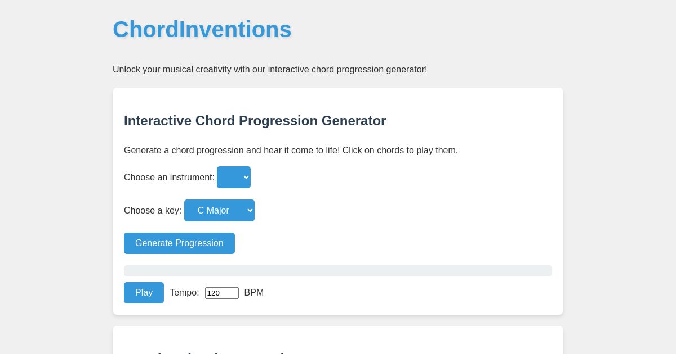Click the 'Choose a key' label text
Viewport: 676px width, 354px height.
(152, 210)
